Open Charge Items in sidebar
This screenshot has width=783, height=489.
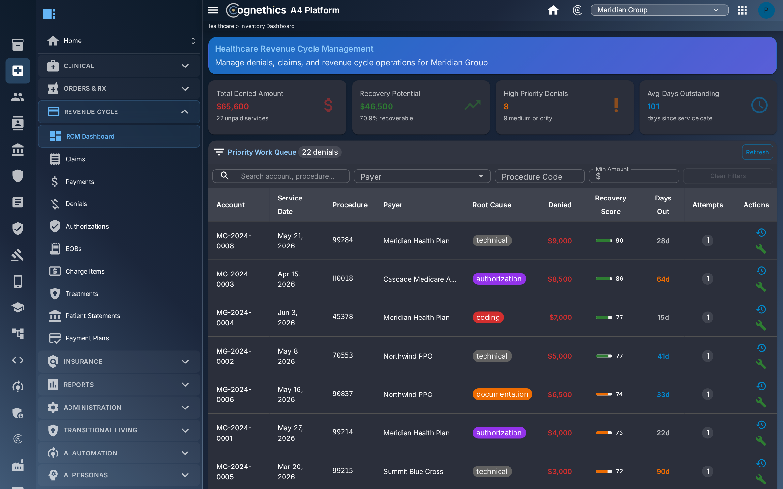pyautogui.click(x=119, y=271)
